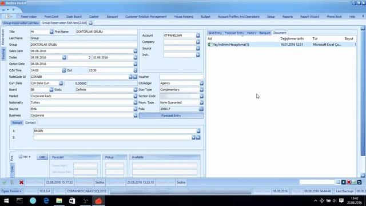
Task: Open the House Keeping menu
Action: 184,17
